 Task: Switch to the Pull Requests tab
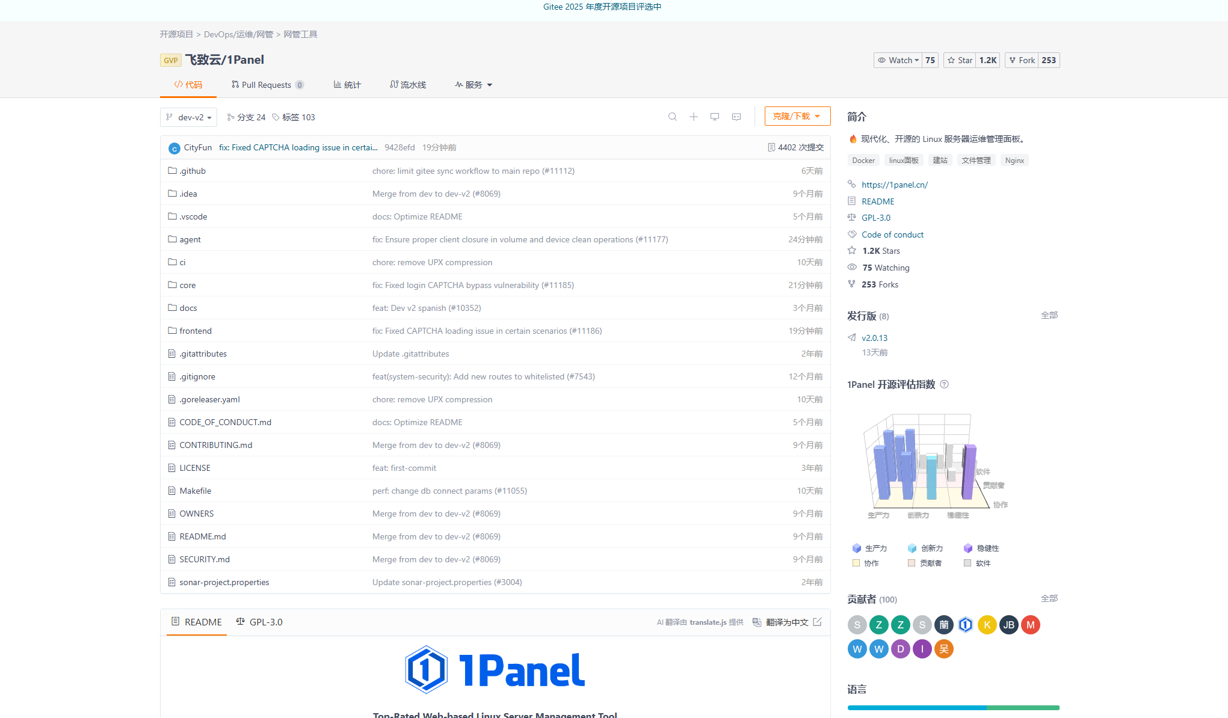click(x=267, y=85)
